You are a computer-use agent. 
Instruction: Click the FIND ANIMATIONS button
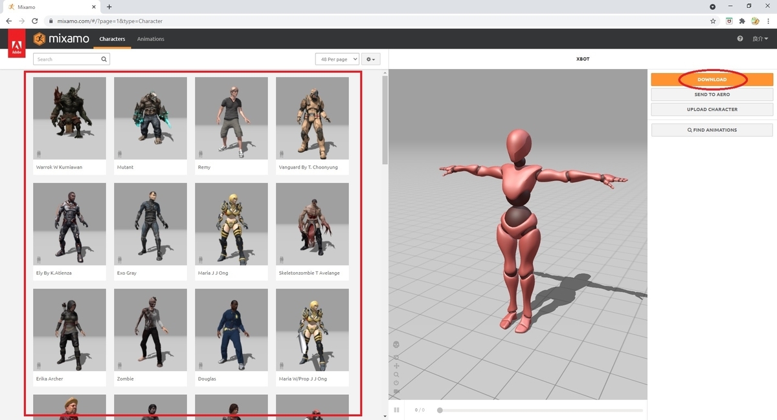712,130
